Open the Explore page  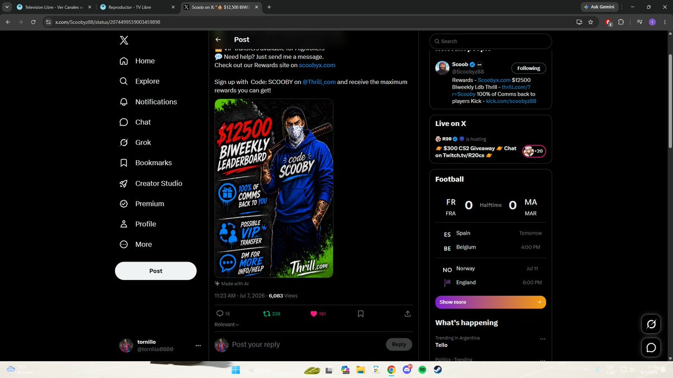pos(140,81)
